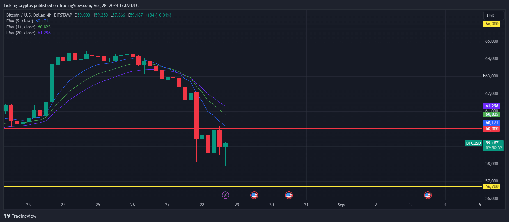Click date 31 on time axis

(x=306, y=205)
